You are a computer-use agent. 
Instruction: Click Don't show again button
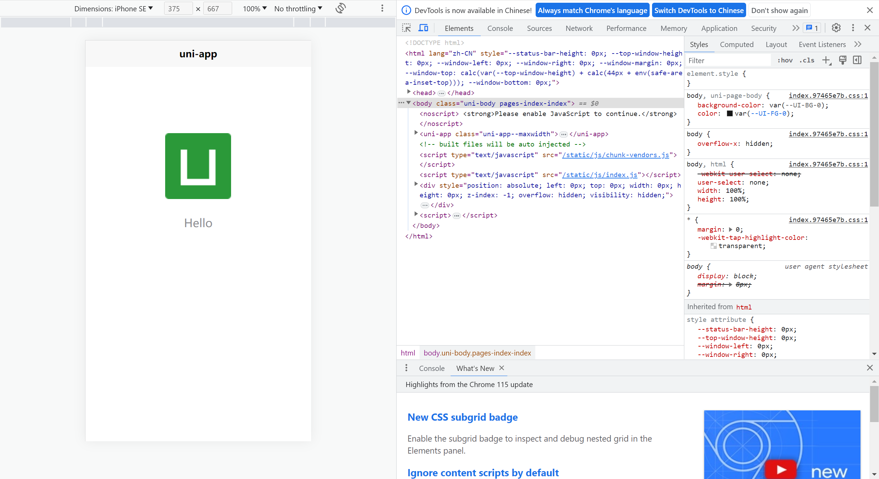(779, 10)
